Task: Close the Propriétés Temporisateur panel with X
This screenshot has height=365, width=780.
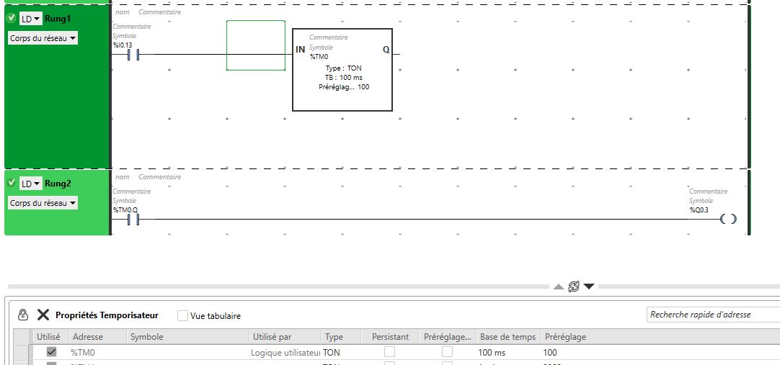Action: (43, 315)
